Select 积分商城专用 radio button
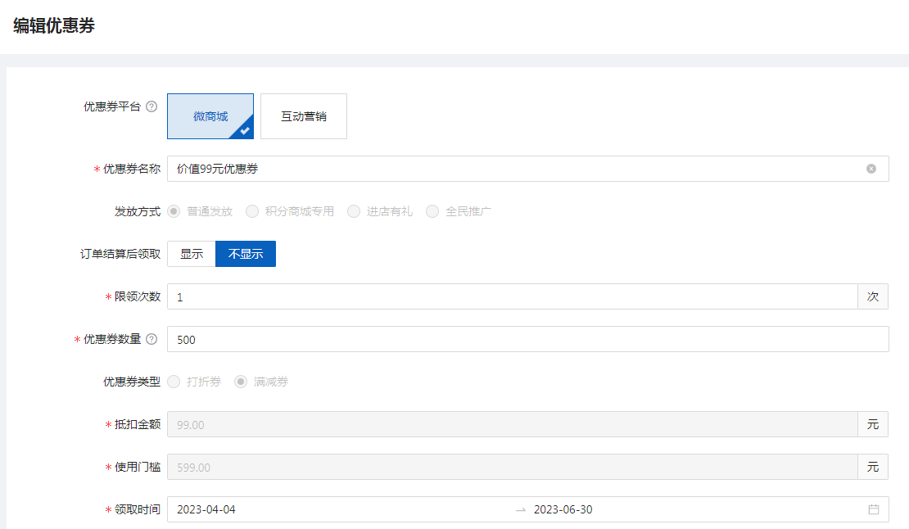The width and height of the screenshot is (909, 529). (252, 211)
